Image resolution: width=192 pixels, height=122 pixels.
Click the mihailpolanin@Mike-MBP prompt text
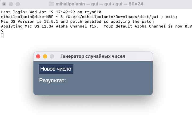click(27, 17)
